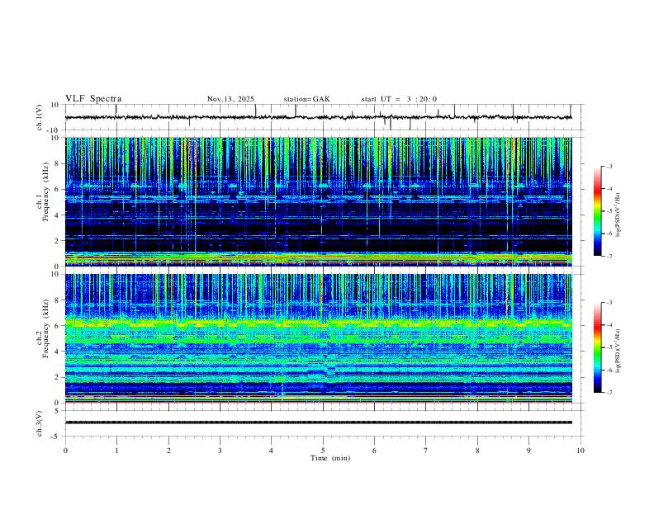Click time axis tick label "0"

(65, 451)
